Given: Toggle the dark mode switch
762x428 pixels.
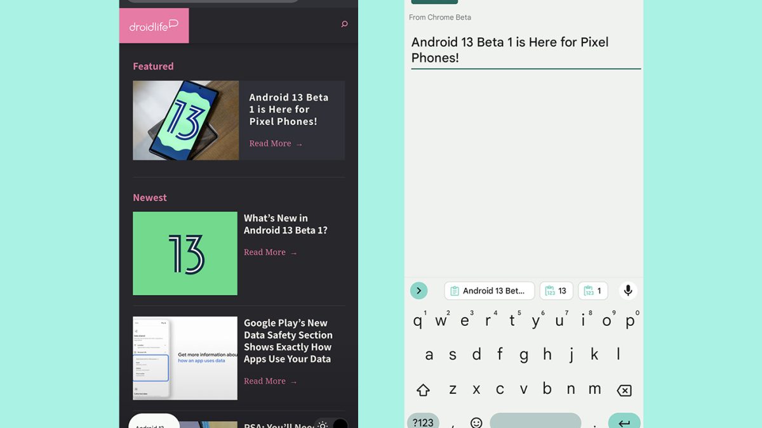Looking at the screenshot, I should 332,424.
